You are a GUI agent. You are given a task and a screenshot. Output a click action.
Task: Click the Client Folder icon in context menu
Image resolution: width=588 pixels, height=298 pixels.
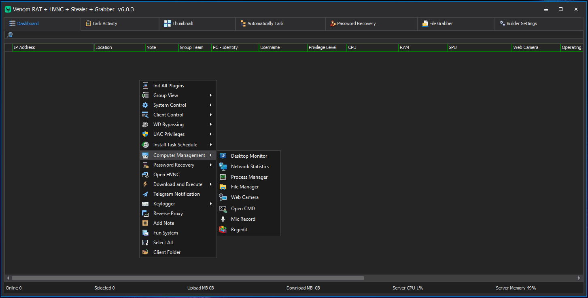145,252
